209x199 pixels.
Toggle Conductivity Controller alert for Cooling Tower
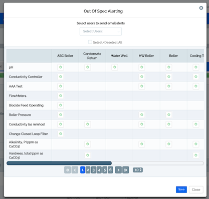(196, 76)
